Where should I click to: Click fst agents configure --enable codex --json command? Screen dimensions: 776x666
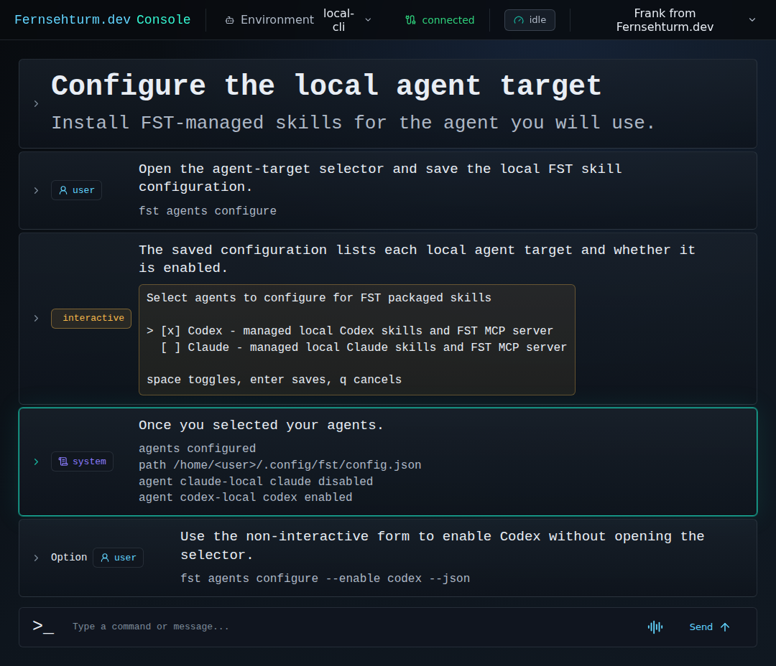pyautogui.click(x=325, y=578)
